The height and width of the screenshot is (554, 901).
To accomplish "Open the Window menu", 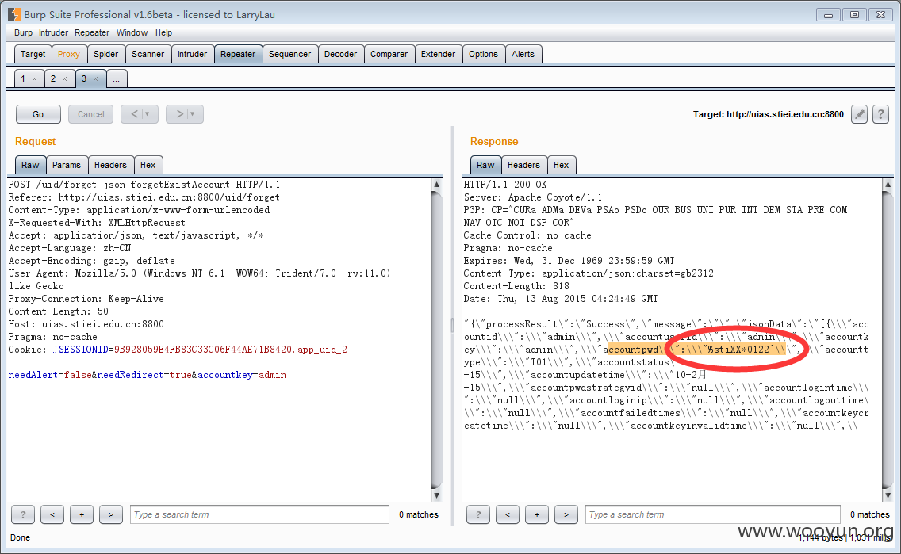I will pyautogui.click(x=132, y=32).
